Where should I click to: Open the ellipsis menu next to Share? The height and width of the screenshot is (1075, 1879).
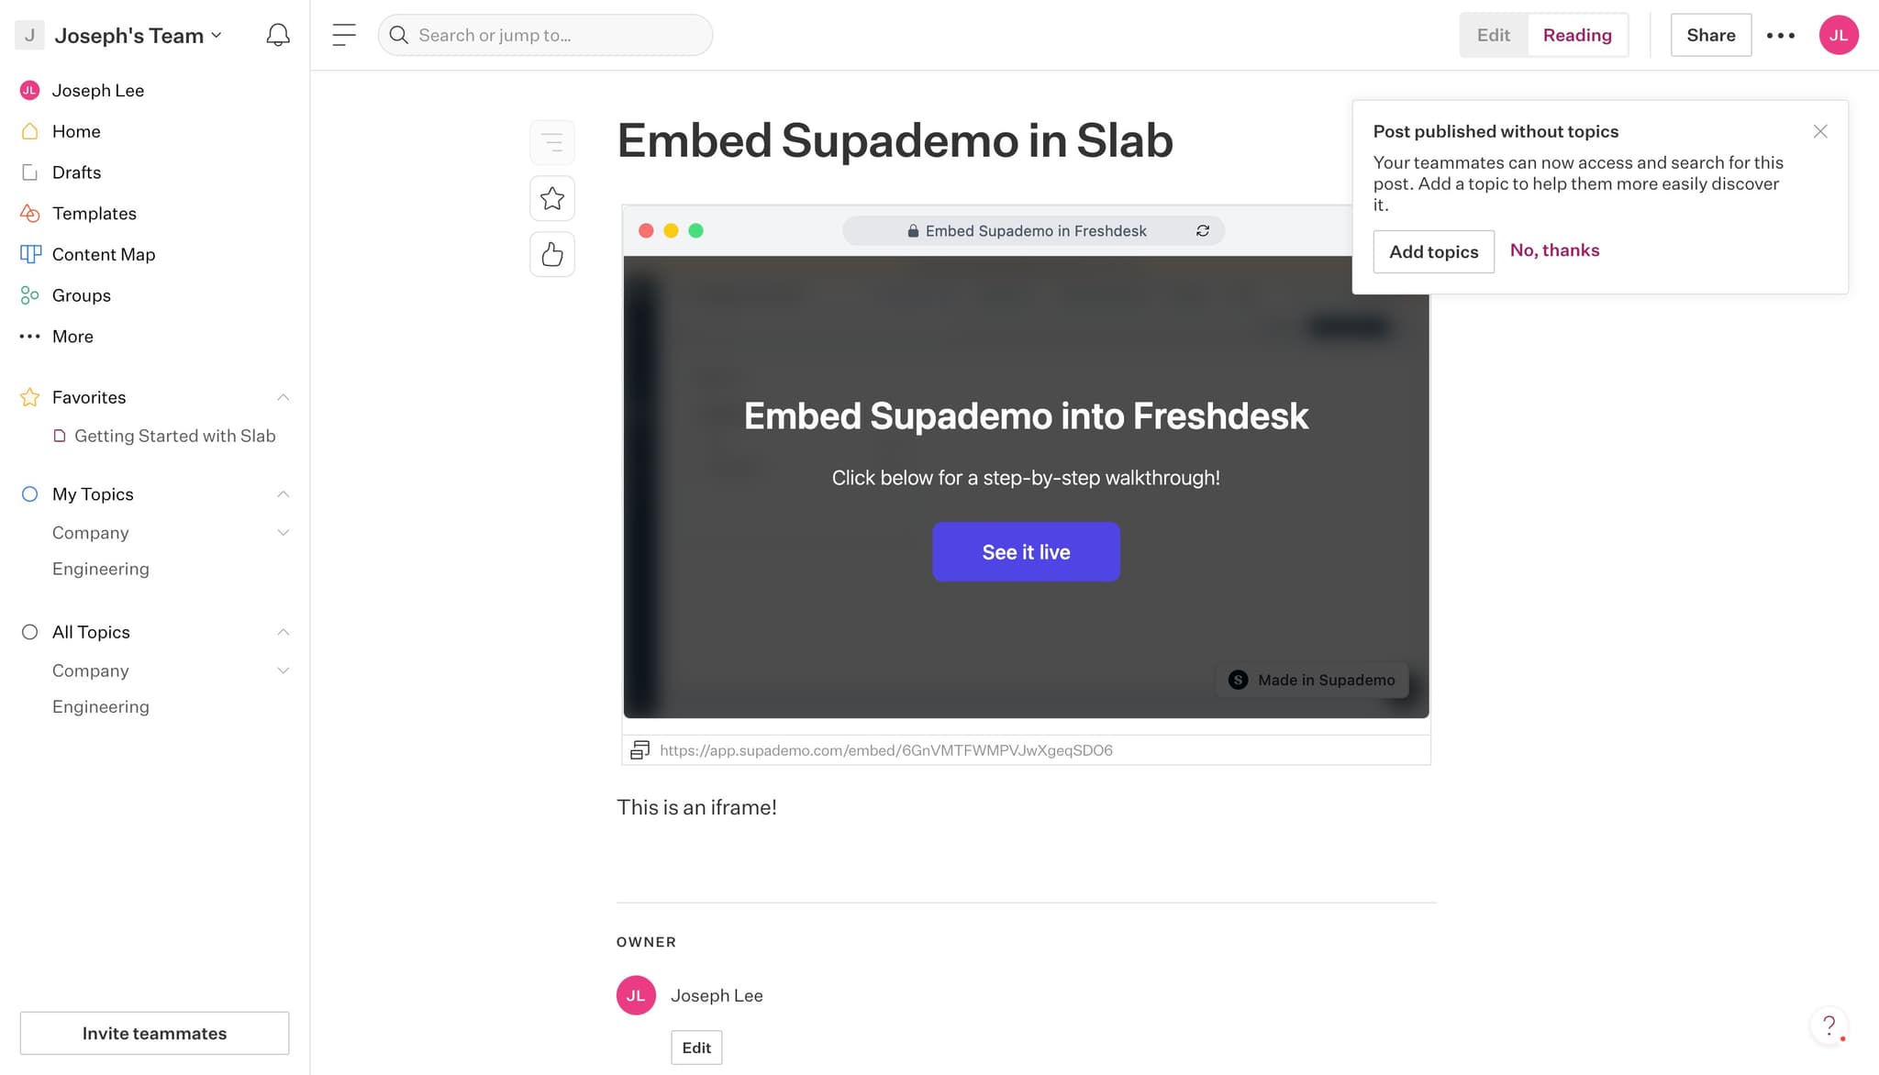[x=1780, y=35]
